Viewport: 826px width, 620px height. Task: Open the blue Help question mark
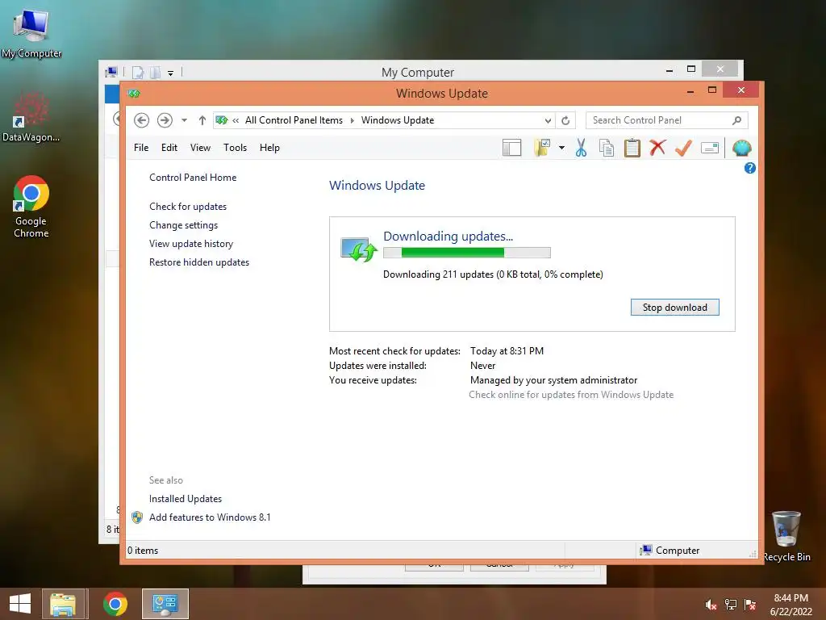749,168
